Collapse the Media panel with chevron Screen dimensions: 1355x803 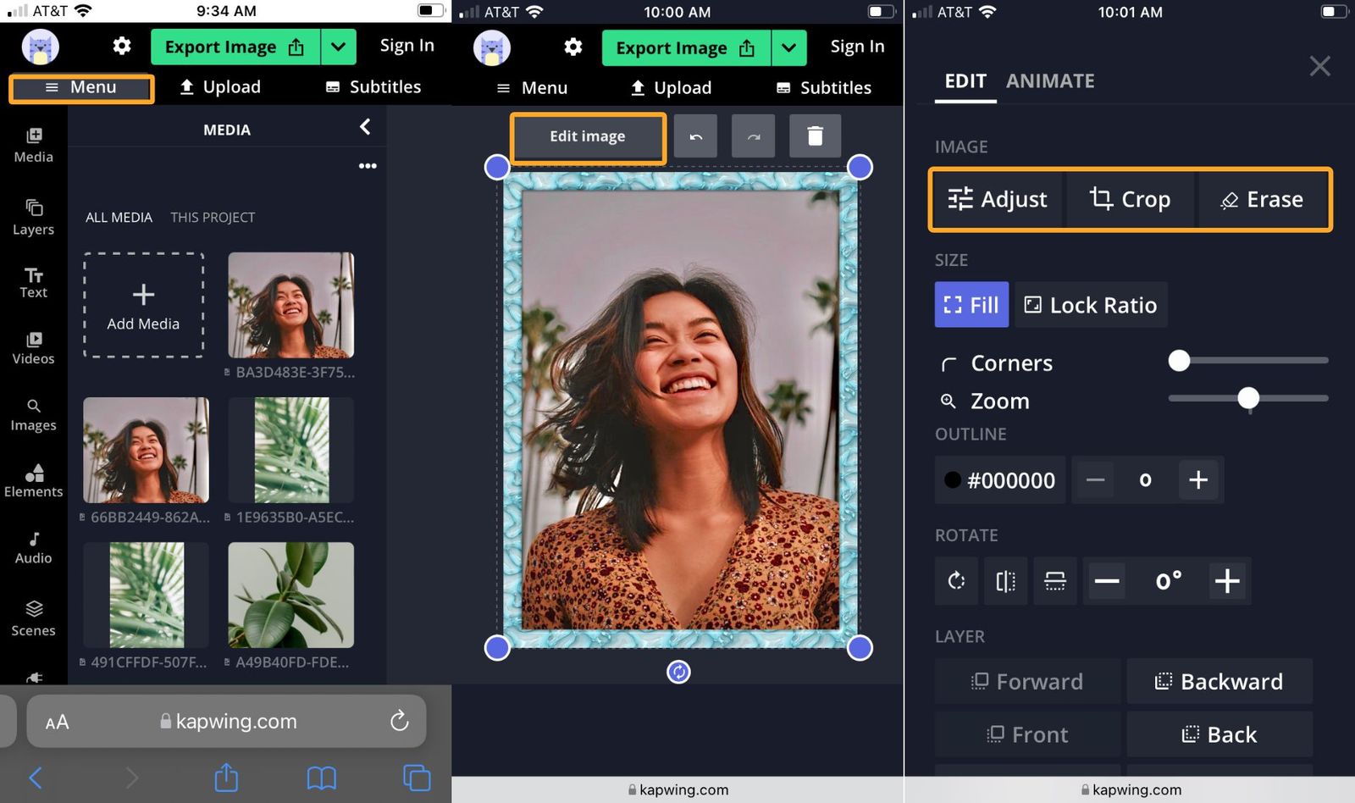(x=365, y=127)
